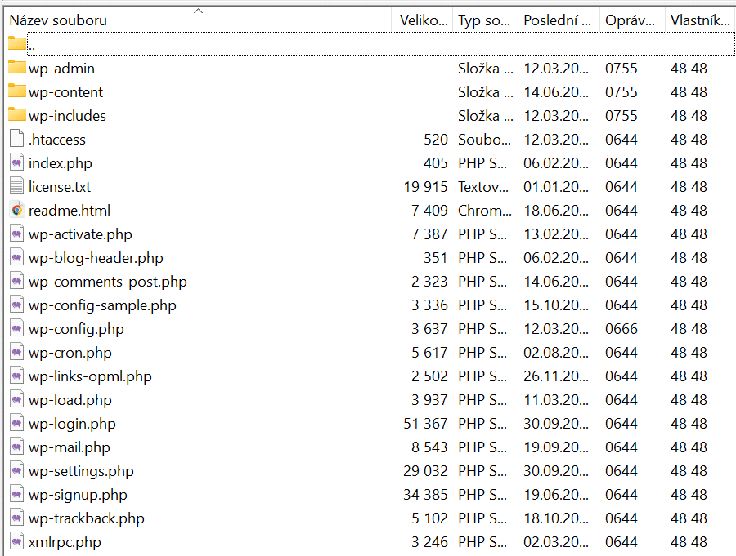Click the index.php PHP file icon

point(17,162)
